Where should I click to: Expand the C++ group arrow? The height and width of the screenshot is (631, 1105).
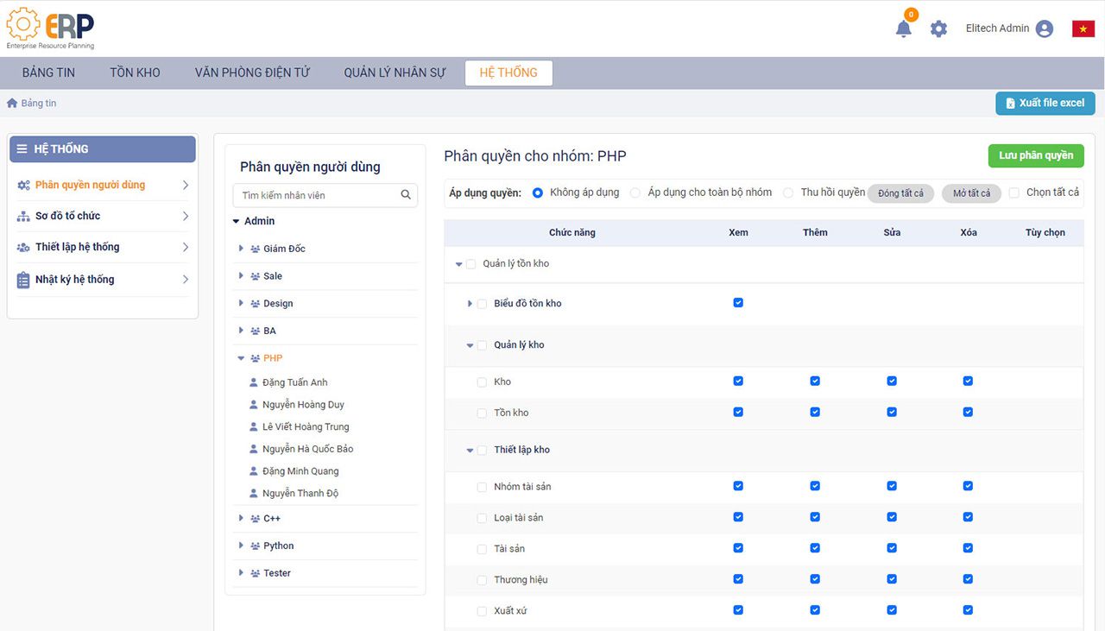point(241,519)
